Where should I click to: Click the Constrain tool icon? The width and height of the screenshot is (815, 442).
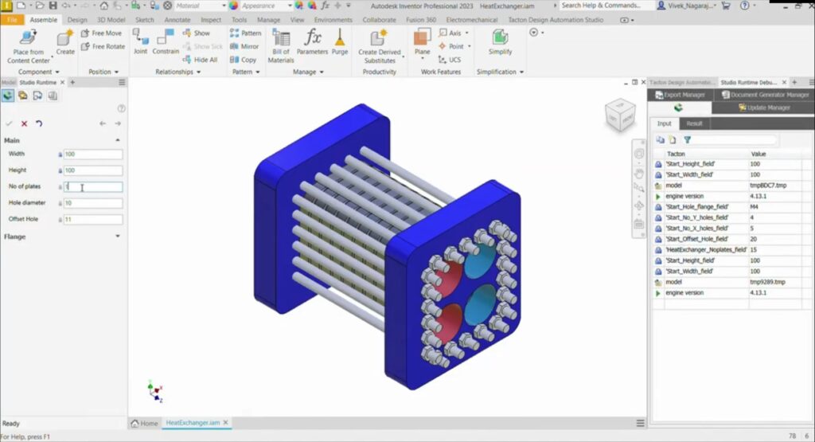click(166, 37)
